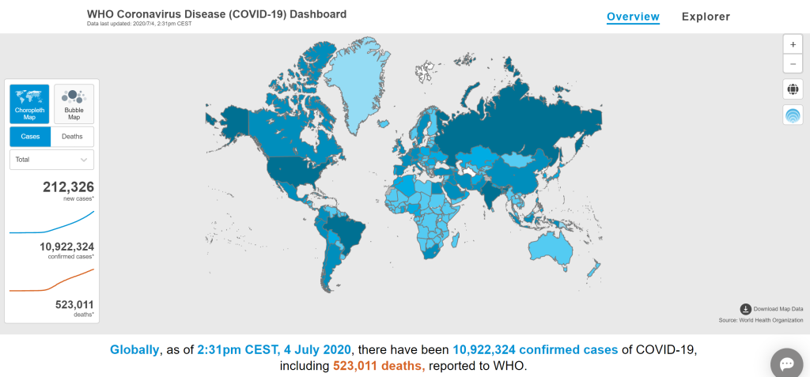Switch to the Explorer tab

pos(706,17)
